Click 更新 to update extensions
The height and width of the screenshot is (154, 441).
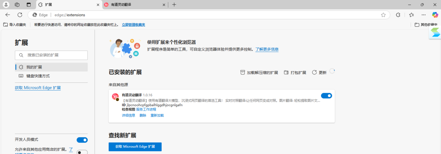click(x=319, y=73)
